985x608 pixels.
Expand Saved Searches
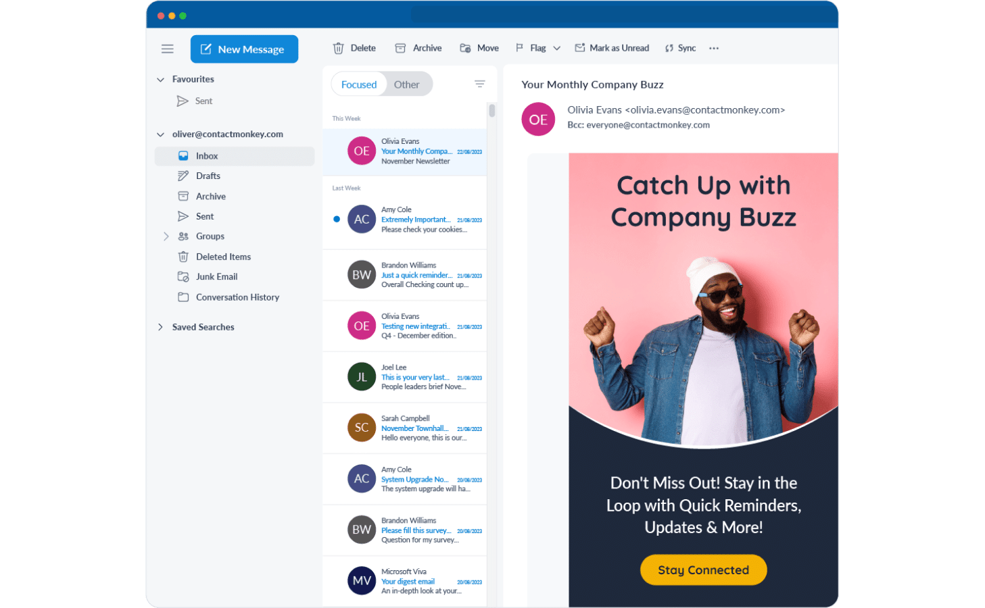click(160, 327)
